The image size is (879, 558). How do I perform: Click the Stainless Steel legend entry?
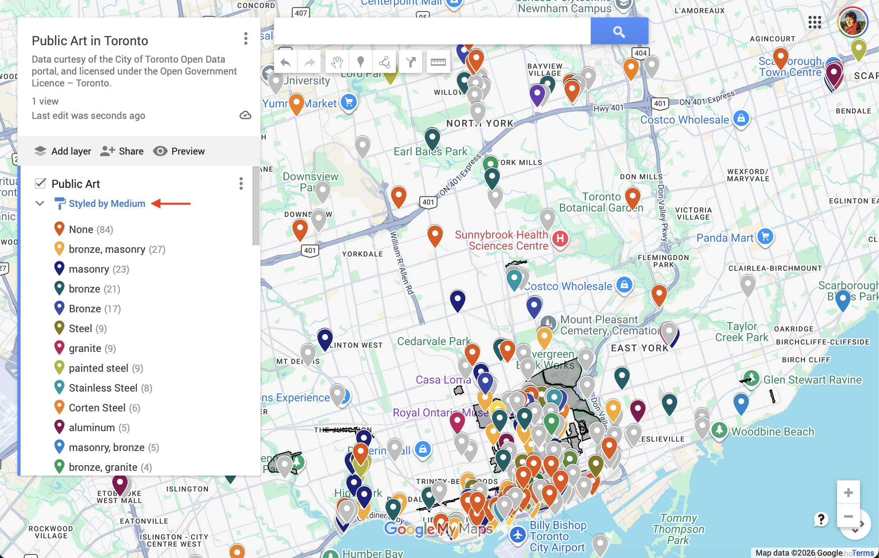coord(103,388)
